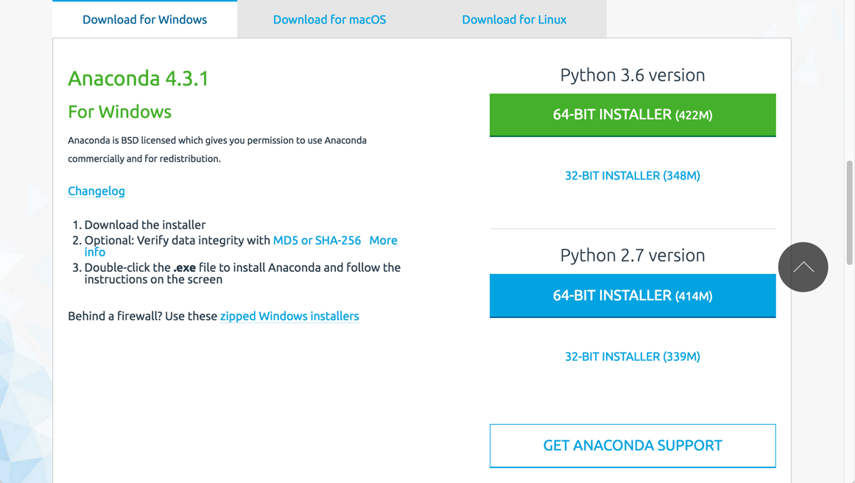
Task: Download Python 2.7 64-bit installer (414M)
Action: (633, 295)
